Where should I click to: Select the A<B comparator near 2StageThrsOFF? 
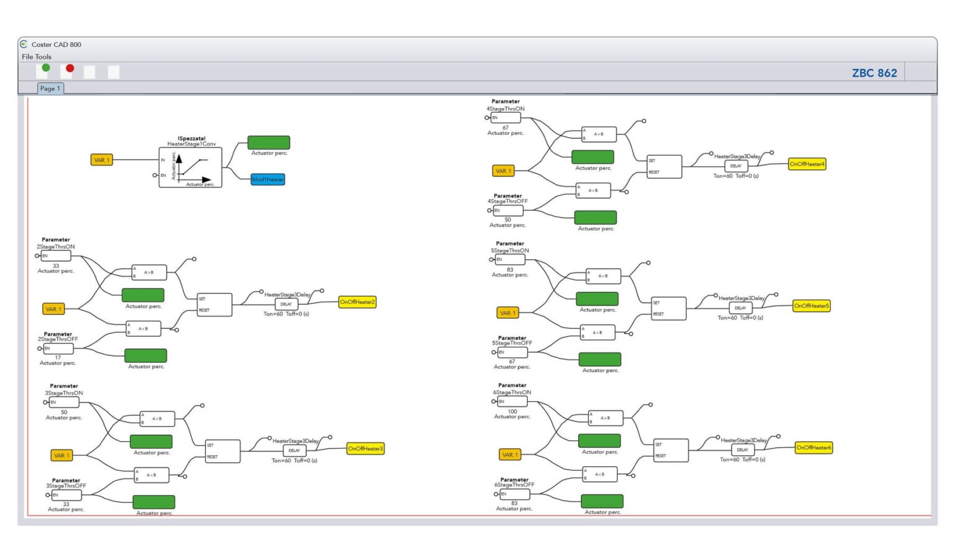coord(143,329)
